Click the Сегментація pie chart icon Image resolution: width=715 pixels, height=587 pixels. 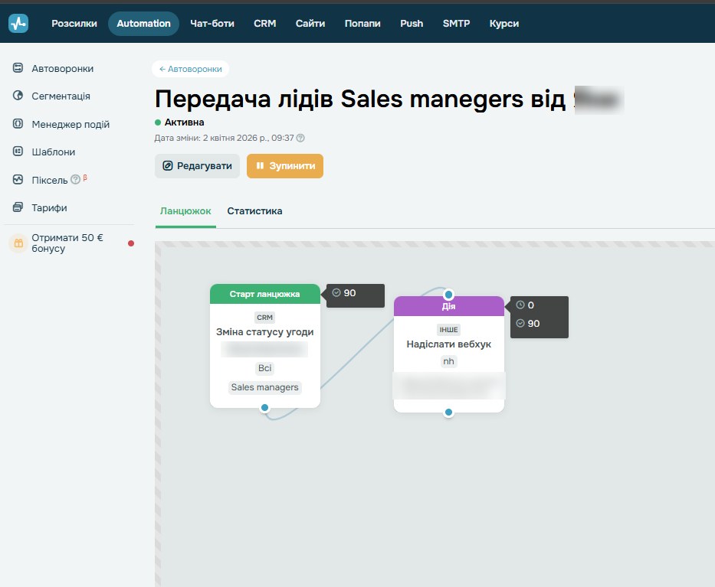18,96
